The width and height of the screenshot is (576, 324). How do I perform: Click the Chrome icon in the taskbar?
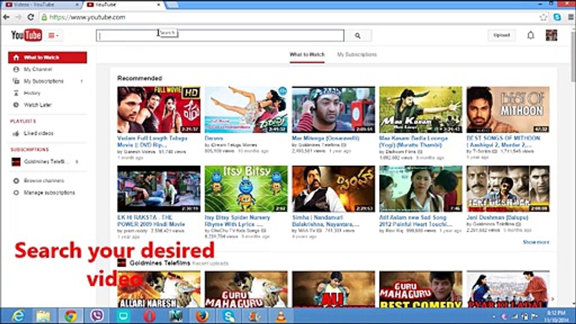pos(70,316)
